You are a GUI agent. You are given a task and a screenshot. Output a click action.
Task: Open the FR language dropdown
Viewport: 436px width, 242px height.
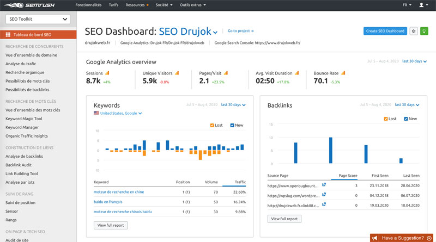point(407,5)
